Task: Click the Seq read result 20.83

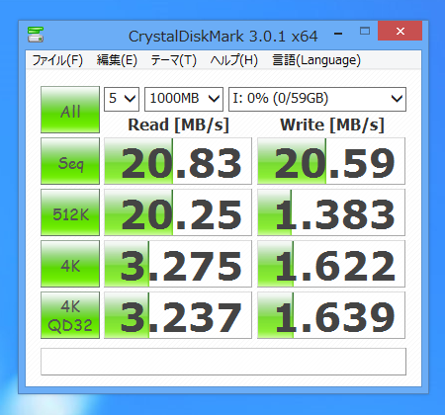Action: [x=178, y=161]
